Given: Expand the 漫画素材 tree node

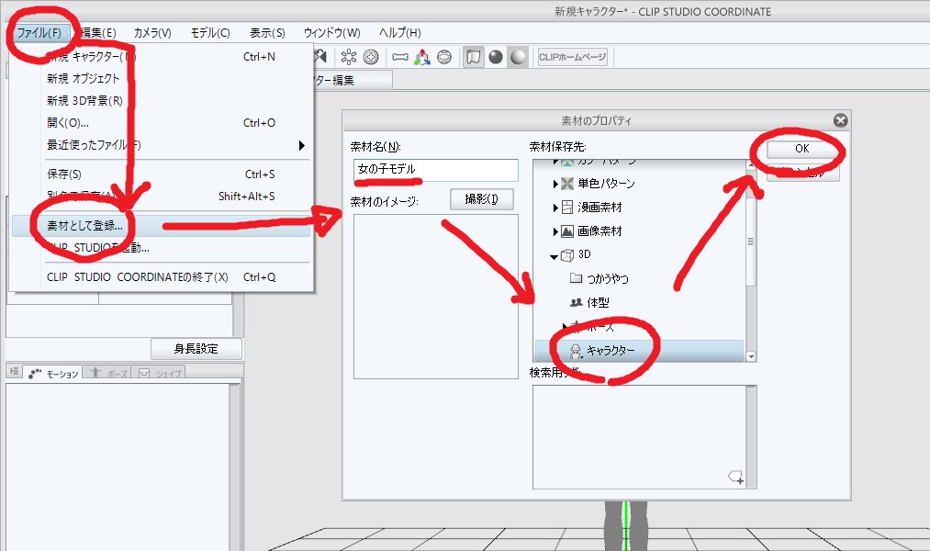Looking at the screenshot, I should [555, 208].
